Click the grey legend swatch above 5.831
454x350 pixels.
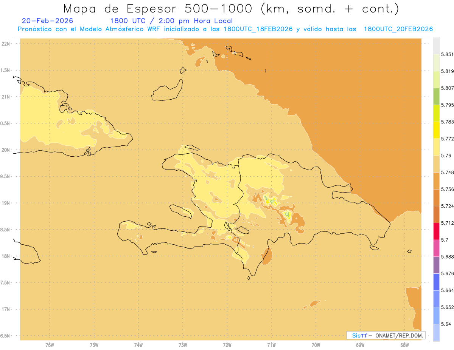point(436,46)
